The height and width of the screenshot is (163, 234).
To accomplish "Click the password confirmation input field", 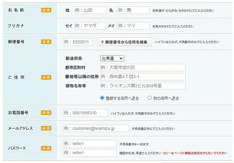I will pyautogui.click(x=90, y=153).
